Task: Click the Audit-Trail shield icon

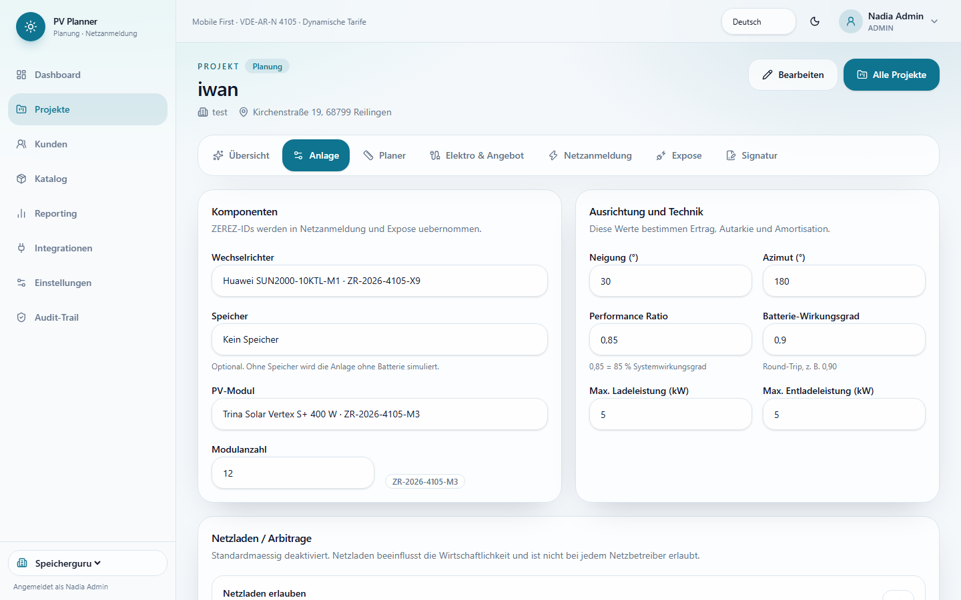Action: pyautogui.click(x=21, y=317)
